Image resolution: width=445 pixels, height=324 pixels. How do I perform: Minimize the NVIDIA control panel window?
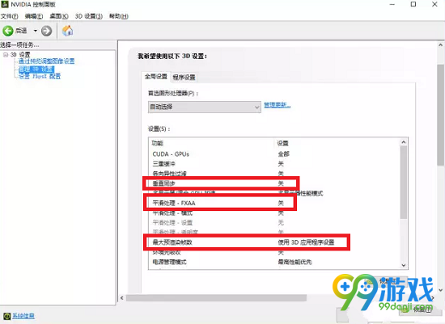[392, 4]
